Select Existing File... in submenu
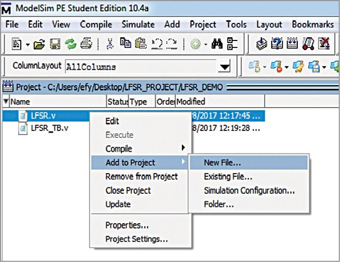 pos(228,176)
